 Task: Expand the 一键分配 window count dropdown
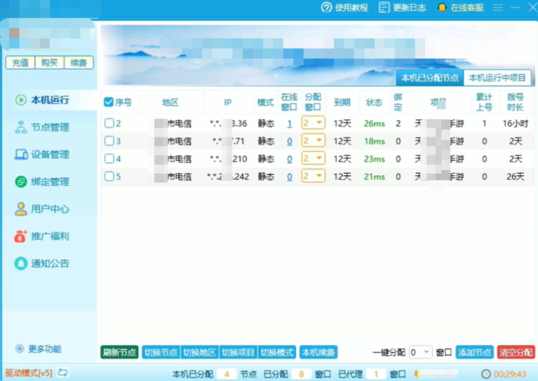pyautogui.click(x=420, y=352)
